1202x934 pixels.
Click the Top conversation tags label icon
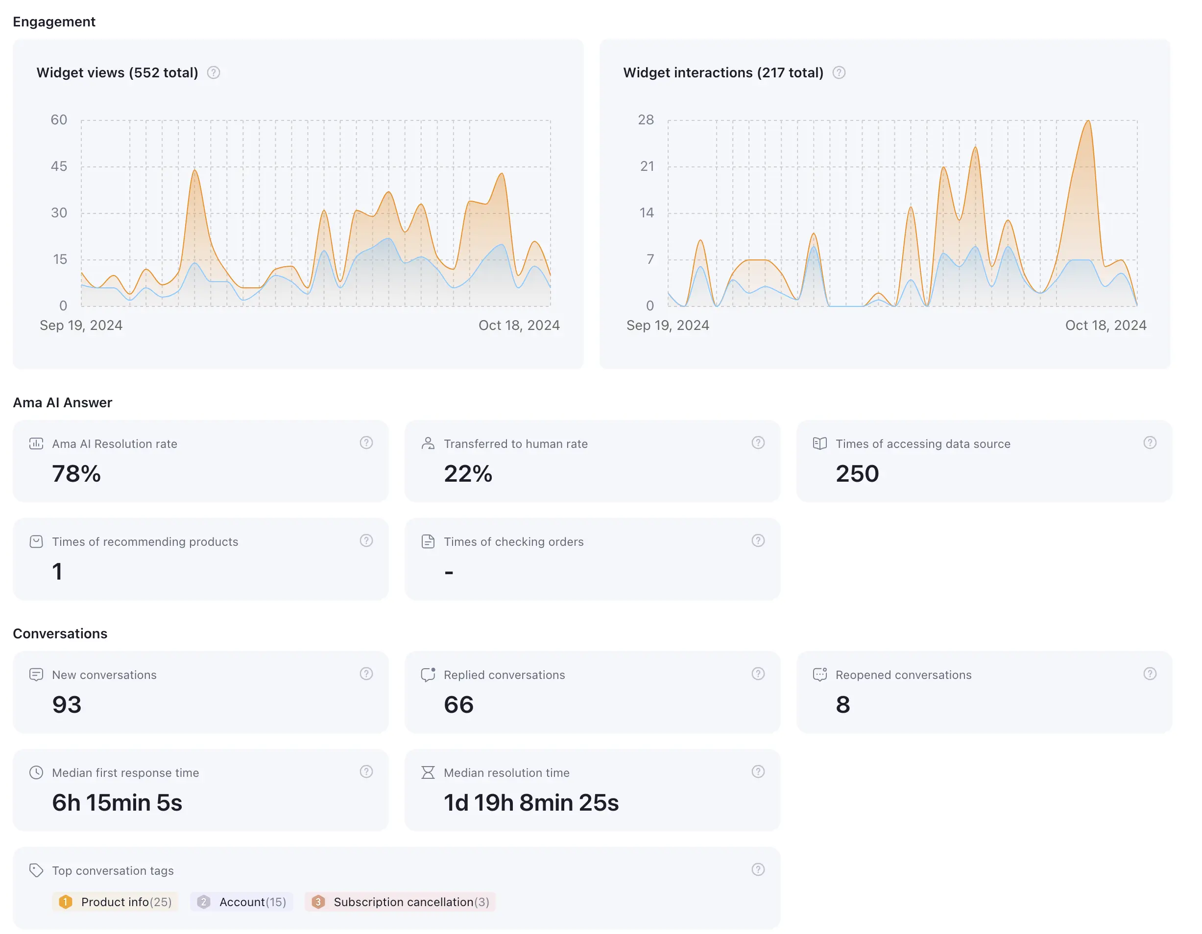click(x=36, y=870)
